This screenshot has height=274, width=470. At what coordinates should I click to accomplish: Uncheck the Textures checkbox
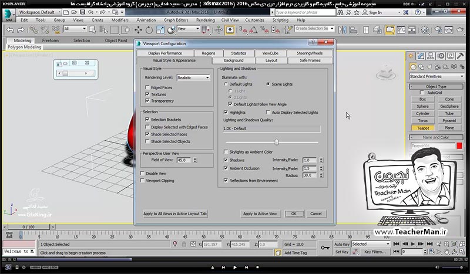click(x=147, y=94)
